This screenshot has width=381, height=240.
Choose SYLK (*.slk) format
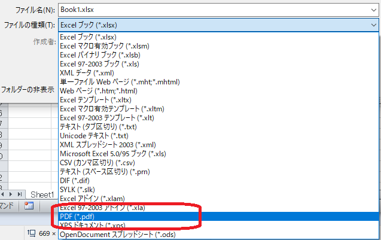coord(219,190)
